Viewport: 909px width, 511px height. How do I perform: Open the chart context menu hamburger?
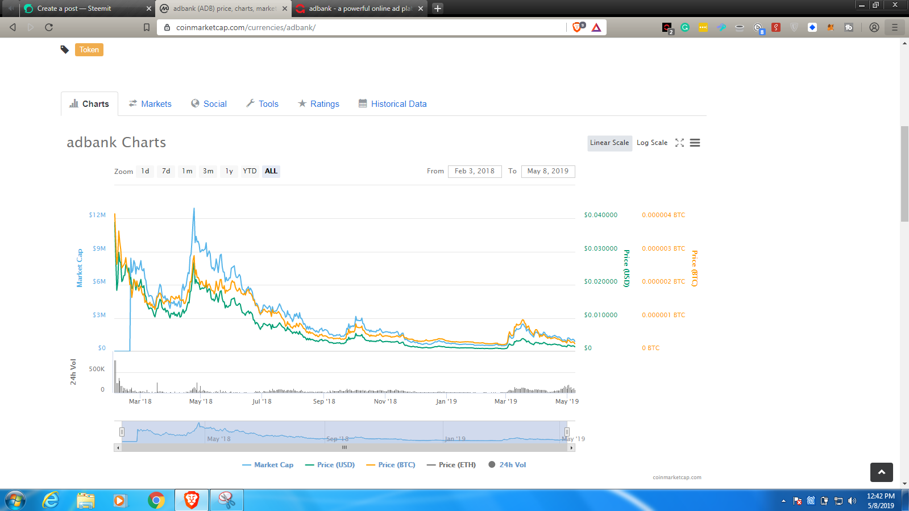point(695,143)
